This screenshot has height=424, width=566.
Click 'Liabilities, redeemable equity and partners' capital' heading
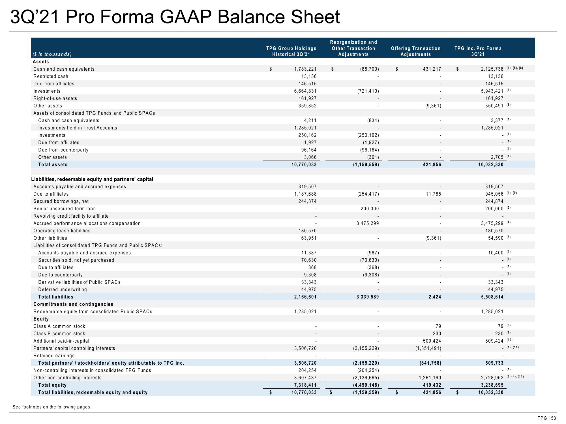[x=92, y=179]
